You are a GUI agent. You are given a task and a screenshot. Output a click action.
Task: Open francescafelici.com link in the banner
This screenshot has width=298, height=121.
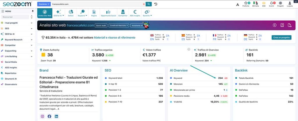80,25
